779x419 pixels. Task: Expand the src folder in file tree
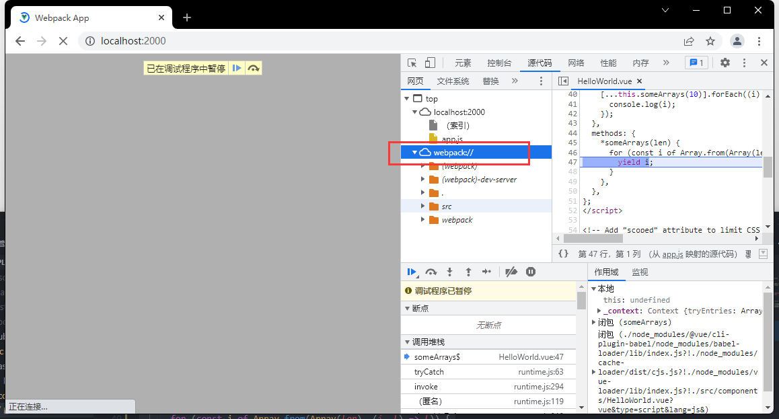(x=423, y=206)
